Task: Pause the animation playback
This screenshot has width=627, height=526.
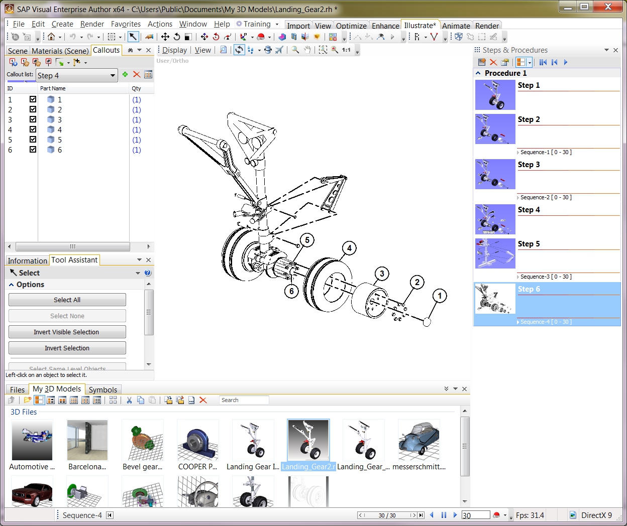Action: [444, 515]
